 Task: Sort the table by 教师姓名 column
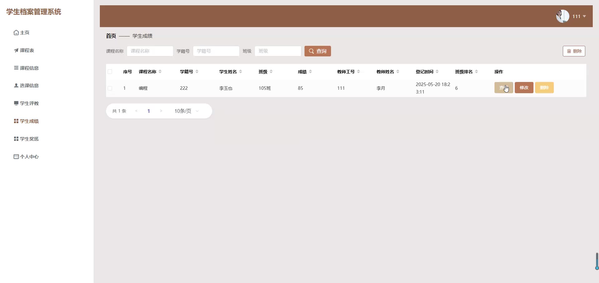398,72
